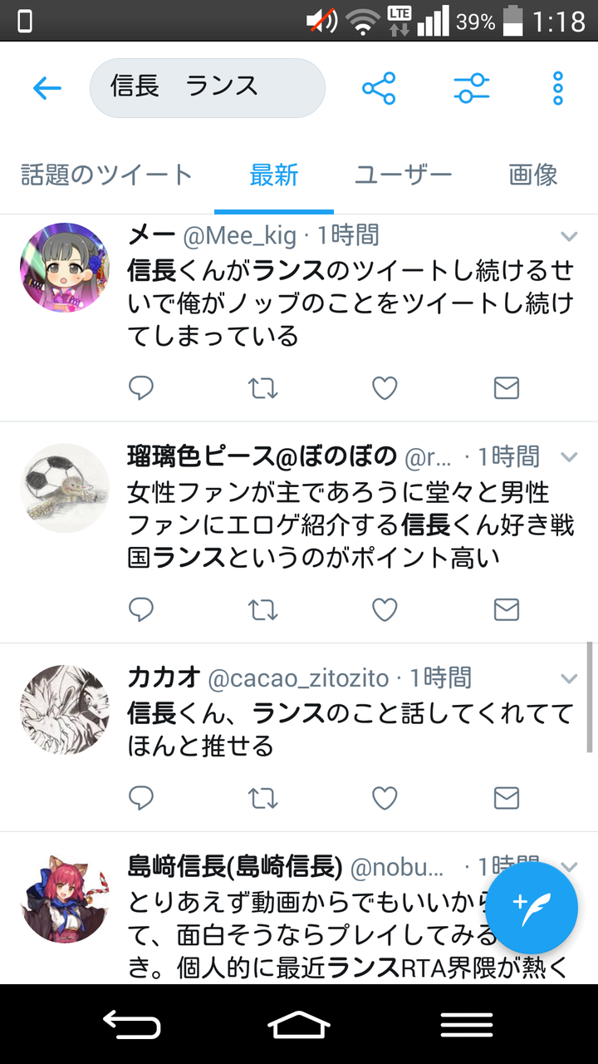The height and width of the screenshot is (1064, 598).
Task: Open search filter settings icon
Action: pyautogui.click(x=472, y=88)
